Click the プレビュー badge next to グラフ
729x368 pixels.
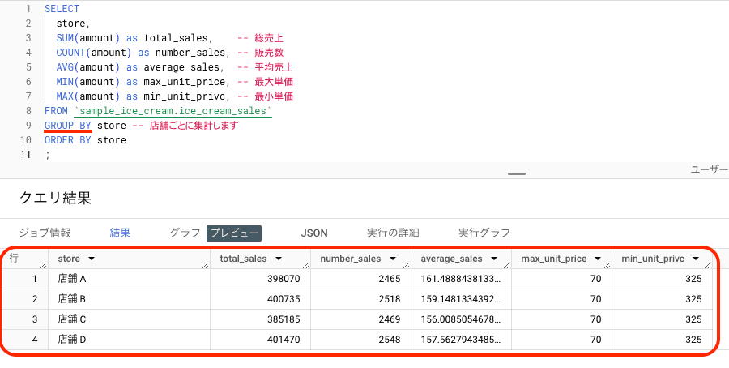[233, 233]
